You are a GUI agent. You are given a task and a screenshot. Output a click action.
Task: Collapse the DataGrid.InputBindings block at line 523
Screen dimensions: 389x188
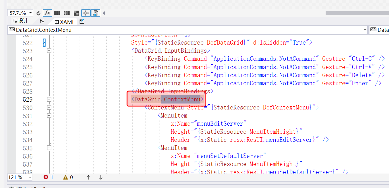point(49,51)
